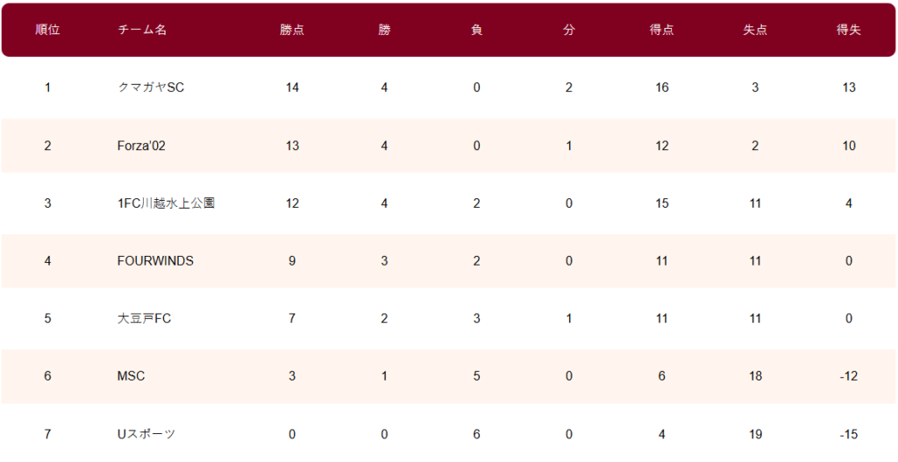Click the 大豆戸FC team name
This screenshot has height=462, width=898.
tap(145, 318)
